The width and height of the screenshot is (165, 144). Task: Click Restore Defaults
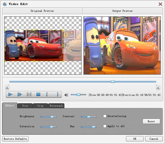[x=15, y=139]
